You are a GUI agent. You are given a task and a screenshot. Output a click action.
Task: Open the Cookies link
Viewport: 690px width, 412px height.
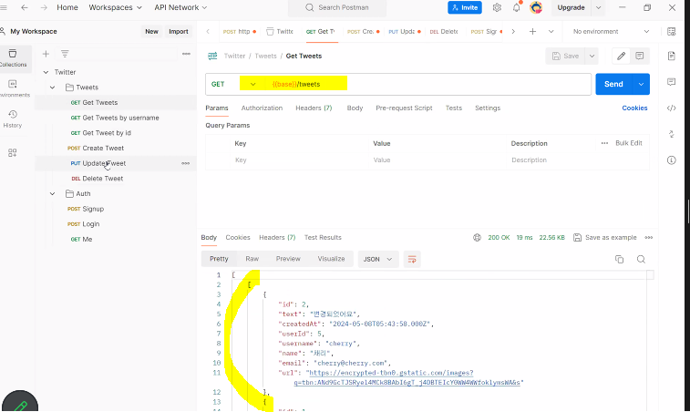(x=634, y=108)
